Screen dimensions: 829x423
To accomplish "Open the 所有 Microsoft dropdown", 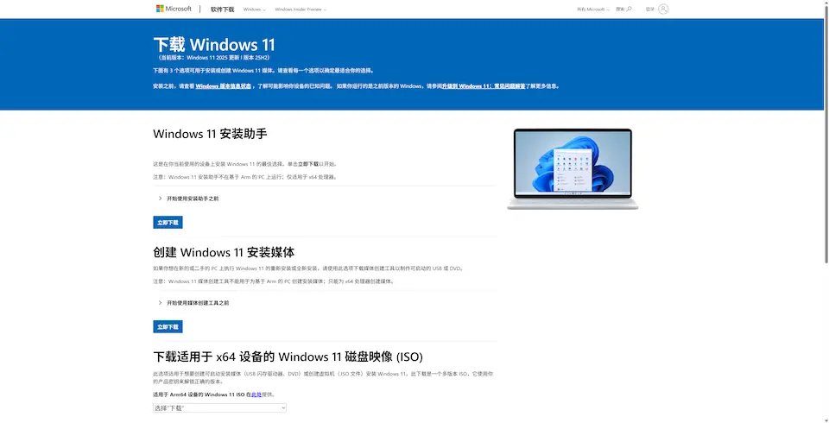I will [x=592, y=9].
